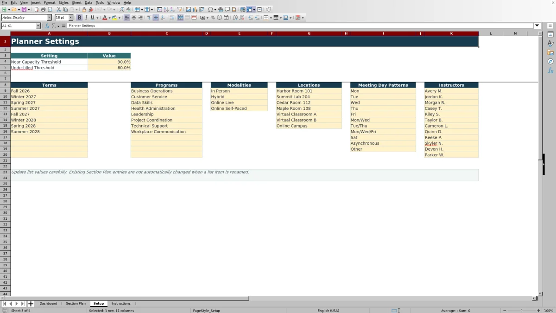
Task: Click the Merge and Center Cells icon
Action: (180, 18)
